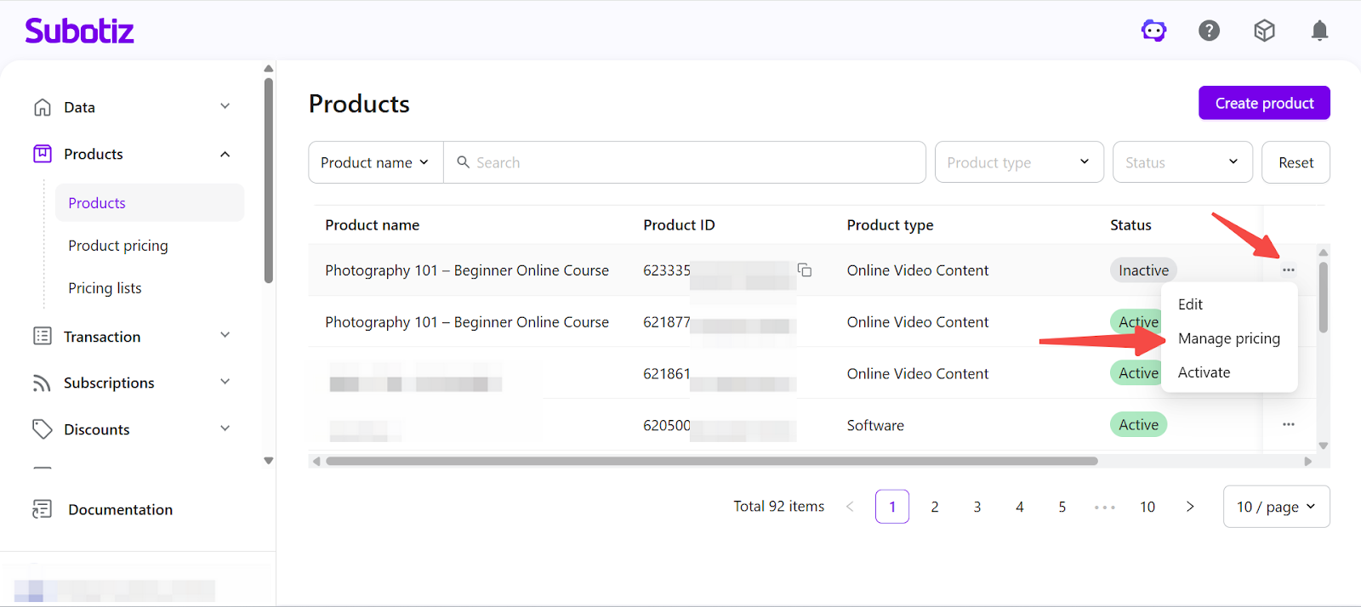Click the Documentation icon in sidebar
The height and width of the screenshot is (607, 1361).
[x=42, y=509]
